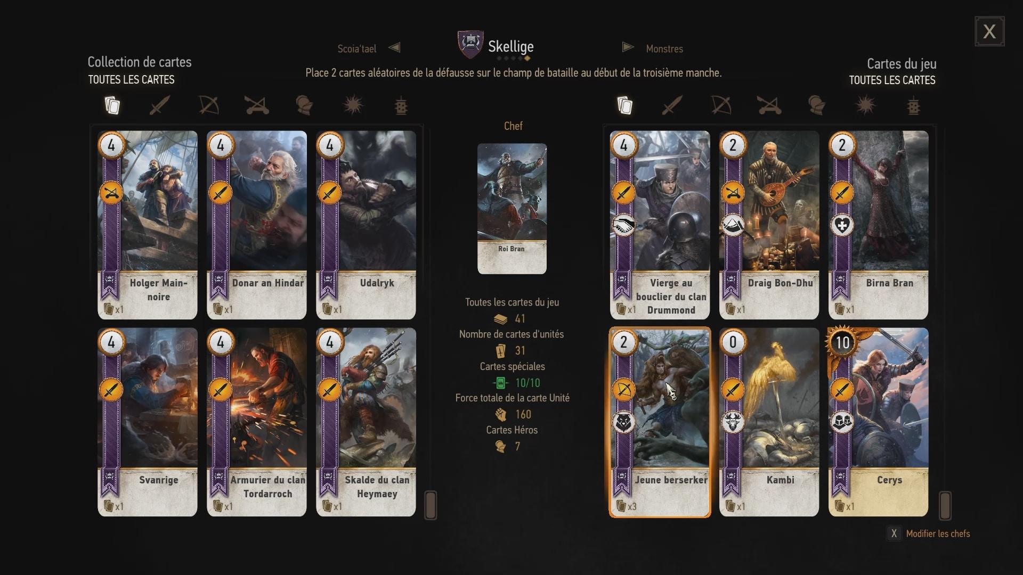The image size is (1023, 575).
Task: Close the deck builder with X
Action: (989, 31)
